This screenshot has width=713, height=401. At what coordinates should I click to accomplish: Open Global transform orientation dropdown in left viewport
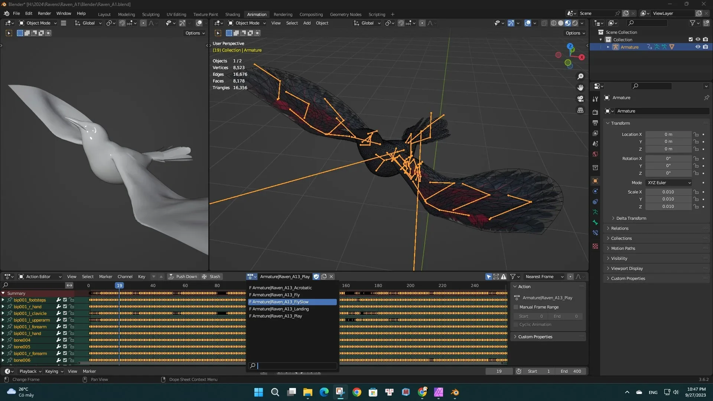pos(88,23)
